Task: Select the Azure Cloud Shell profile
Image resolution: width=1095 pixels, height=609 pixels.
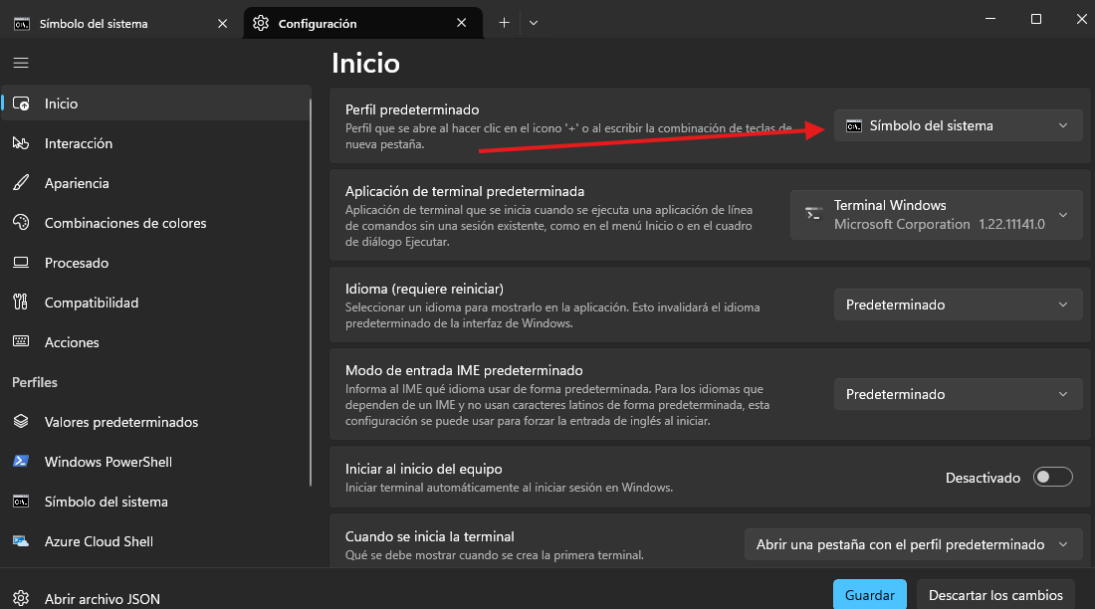Action: 155,541
